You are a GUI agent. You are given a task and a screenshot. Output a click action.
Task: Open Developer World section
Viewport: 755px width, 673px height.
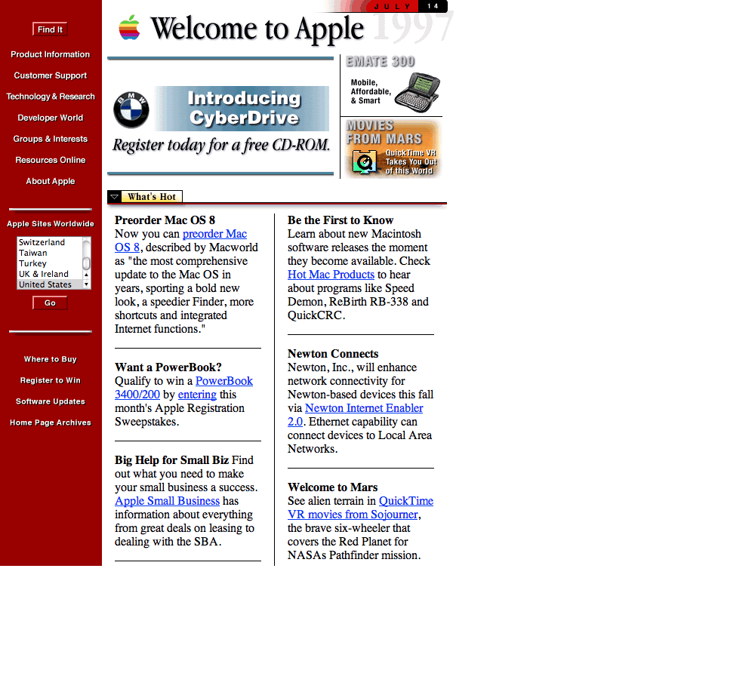[50, 118]
